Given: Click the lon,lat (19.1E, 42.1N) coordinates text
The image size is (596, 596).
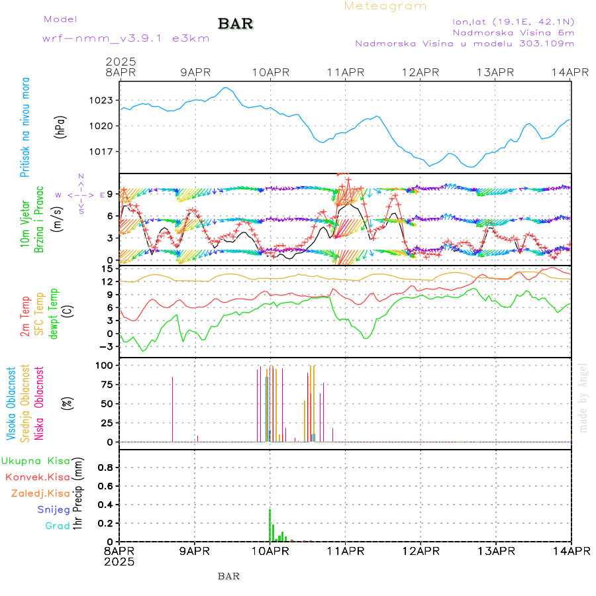Looking at the screenshot, I should pos(513,21).
